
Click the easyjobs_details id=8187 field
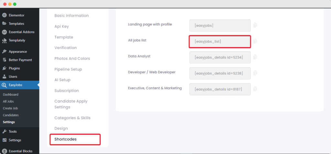click(x=220, y=89)
